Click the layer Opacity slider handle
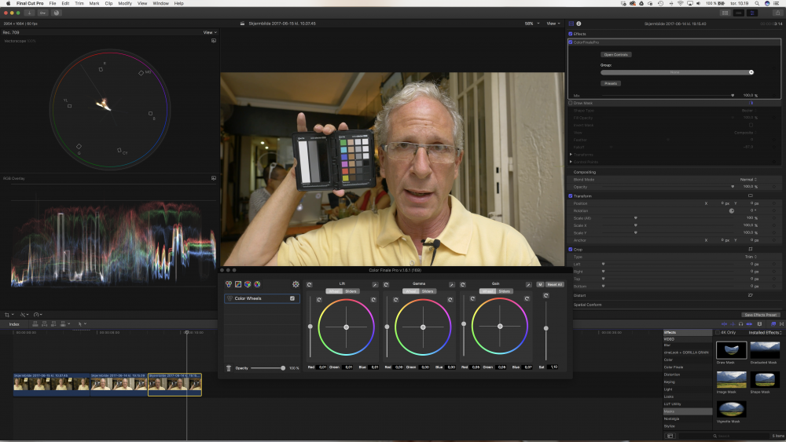This screenshot has width=786, height=442. pos(282,367)
